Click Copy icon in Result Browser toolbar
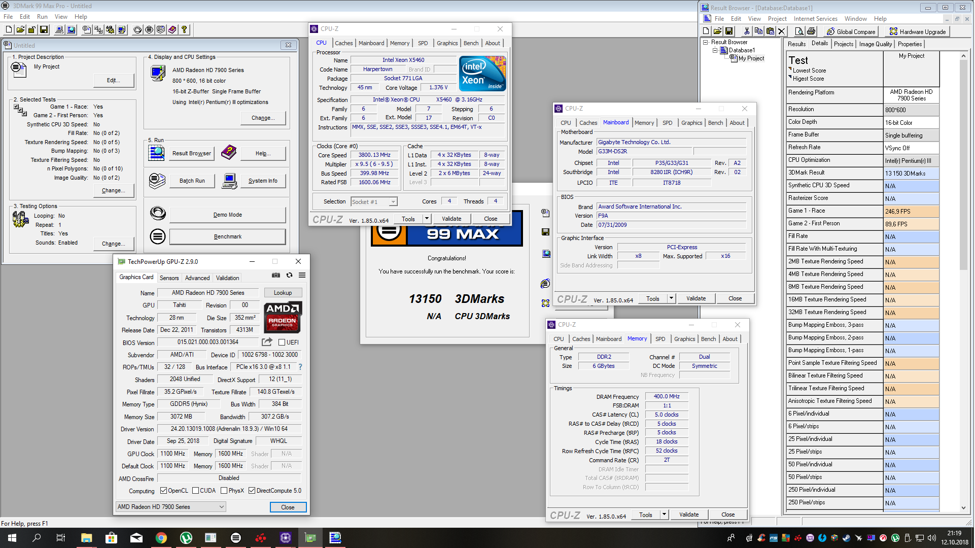 pos(758,31)
